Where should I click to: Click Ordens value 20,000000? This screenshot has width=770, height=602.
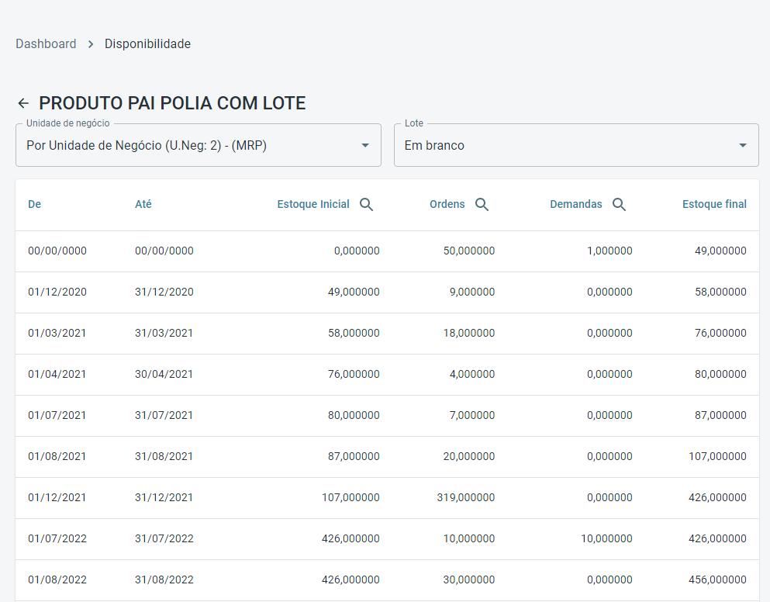[x=469, y=456]
